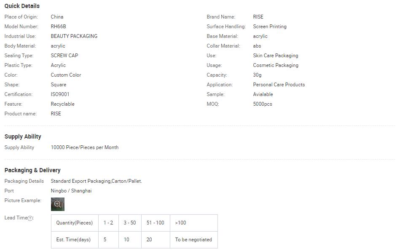Click the To be negotiated cell

tap(194, 239)
